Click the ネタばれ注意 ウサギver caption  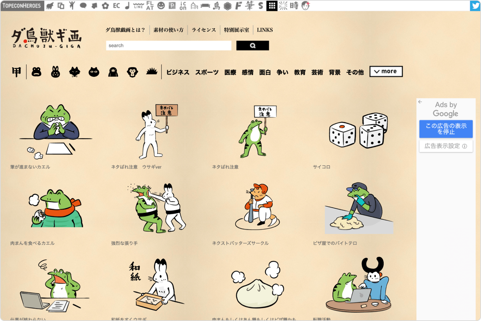pyautogui.click(x=136, y=167)
